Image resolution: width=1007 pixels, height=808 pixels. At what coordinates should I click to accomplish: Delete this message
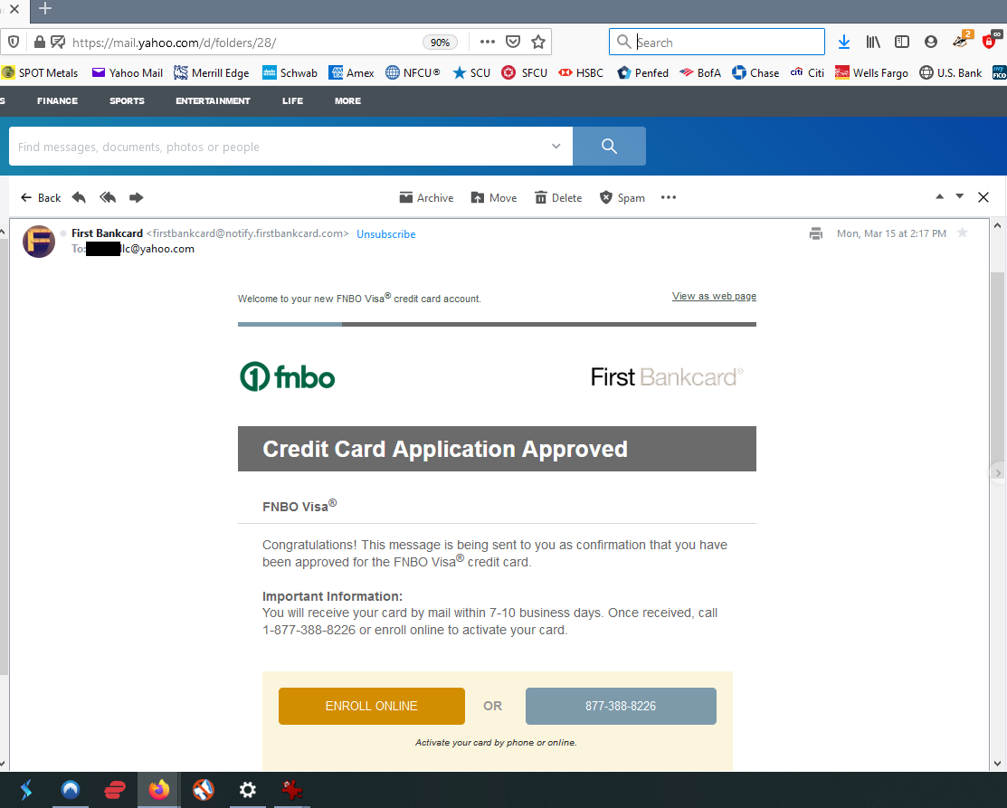pyautogui.click(x=557, y=197)
